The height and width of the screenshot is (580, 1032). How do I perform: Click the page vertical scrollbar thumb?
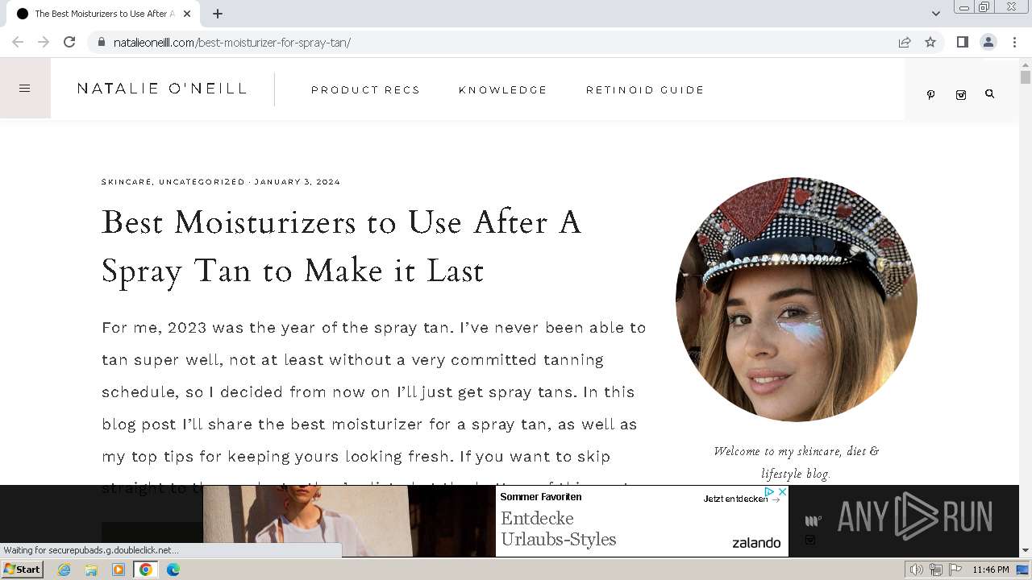[1025, 77]
